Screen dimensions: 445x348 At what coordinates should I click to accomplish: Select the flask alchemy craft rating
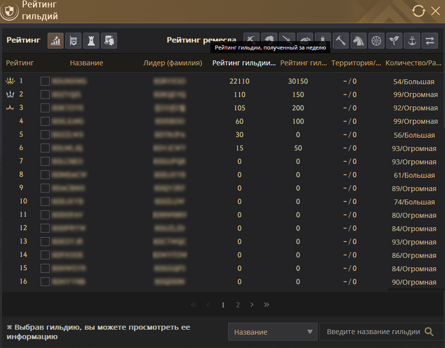pos(323,38)
